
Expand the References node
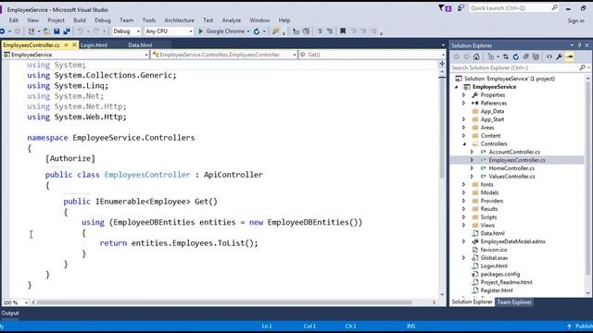coord(464,103)
